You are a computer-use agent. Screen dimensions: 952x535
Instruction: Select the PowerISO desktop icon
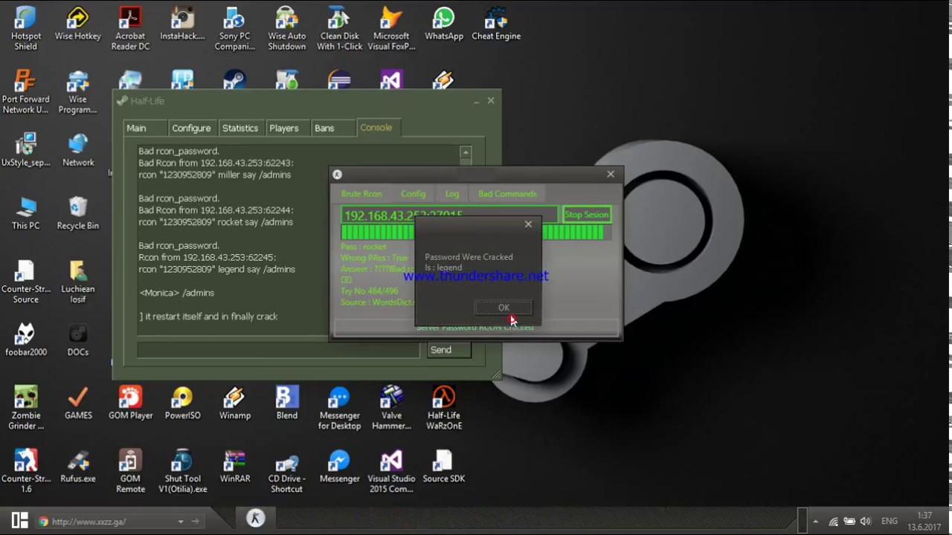[182, 403]
